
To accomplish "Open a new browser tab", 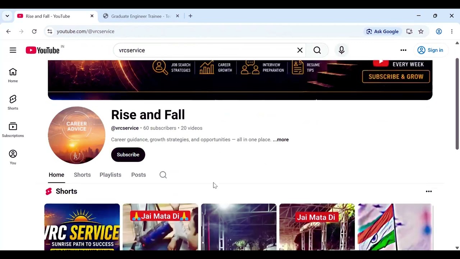I will click(x=190, y=16).
